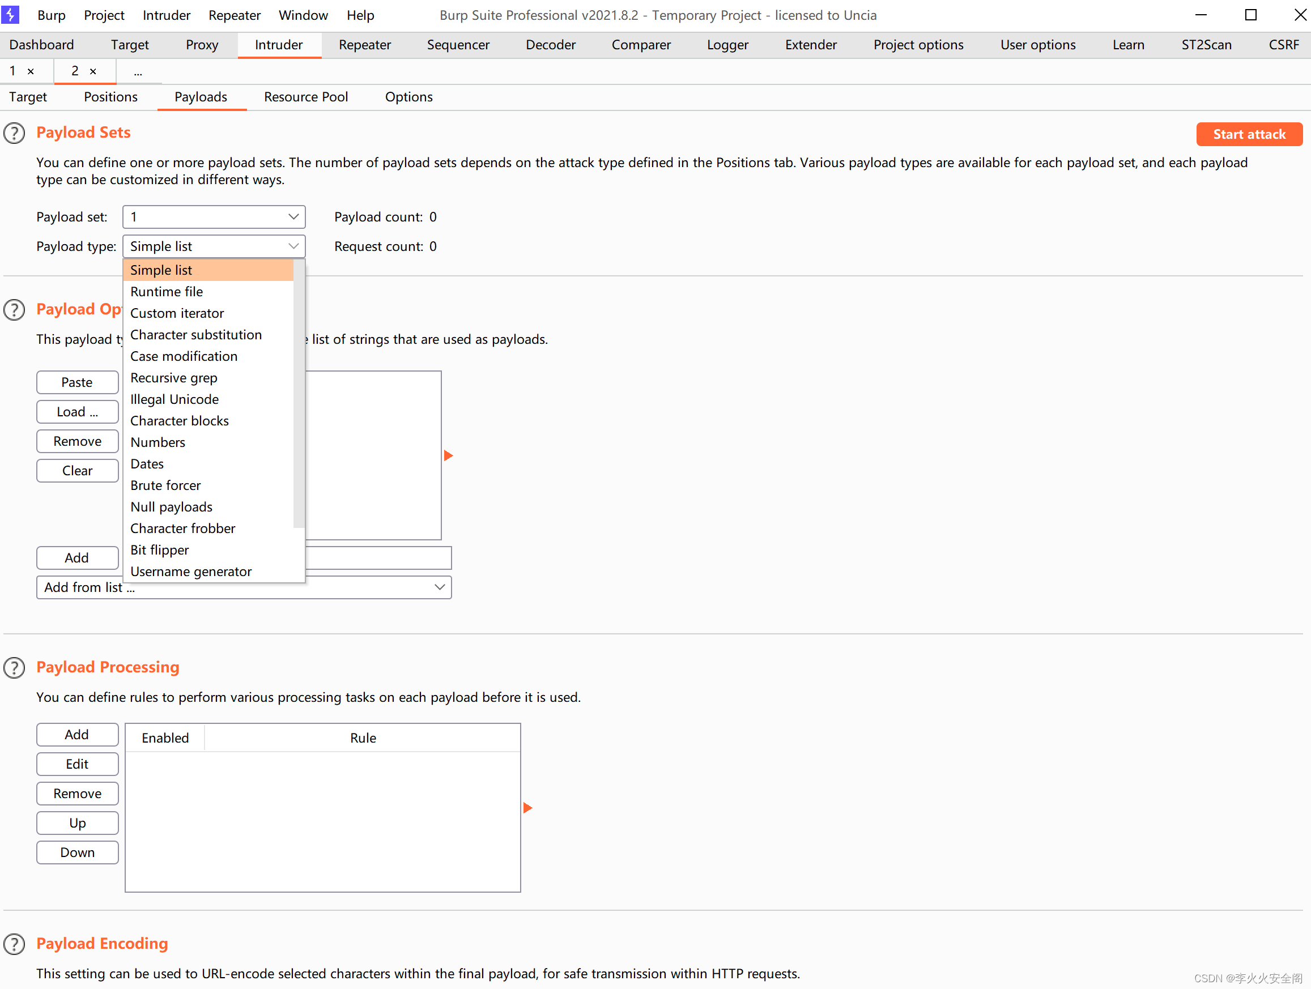This screenshot has width=1311, height=989.
Task: Add a payload processing rule
Action: (x=78, y=735)
